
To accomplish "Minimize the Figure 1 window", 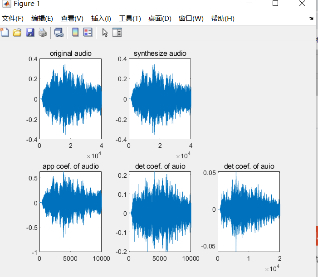I will [249, 3].
